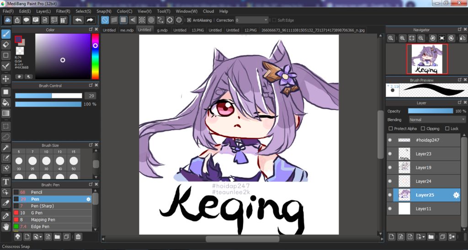The width and height of the screenshot is (468, 250).
Task: Select the Gradient tool
Action: 5,113
